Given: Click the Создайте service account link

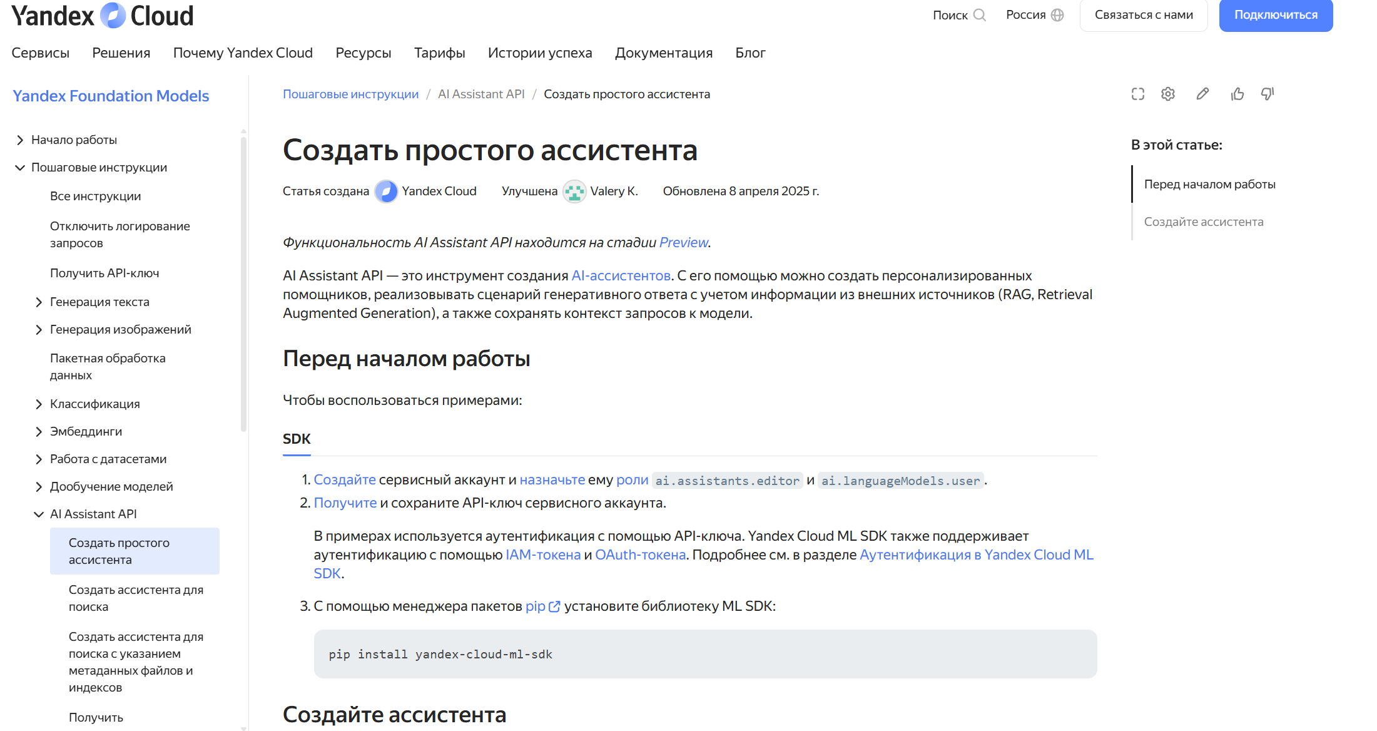Looking at the screenshot, I should (345, 480).
